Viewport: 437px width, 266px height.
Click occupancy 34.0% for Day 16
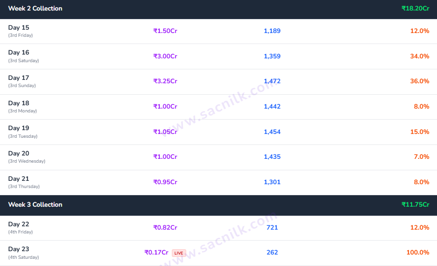point(419,56)
